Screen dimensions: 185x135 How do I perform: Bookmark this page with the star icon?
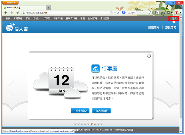click(111, 13)
